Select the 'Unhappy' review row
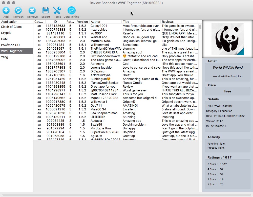This screenshot has height=197, width=253. pos(116,128)
